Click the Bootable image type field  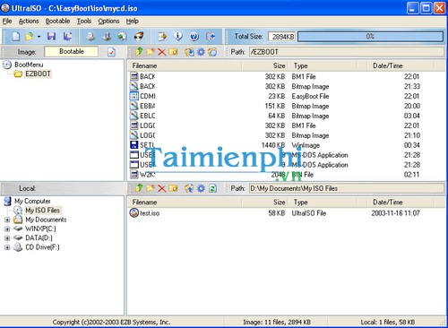pos(72,51)
